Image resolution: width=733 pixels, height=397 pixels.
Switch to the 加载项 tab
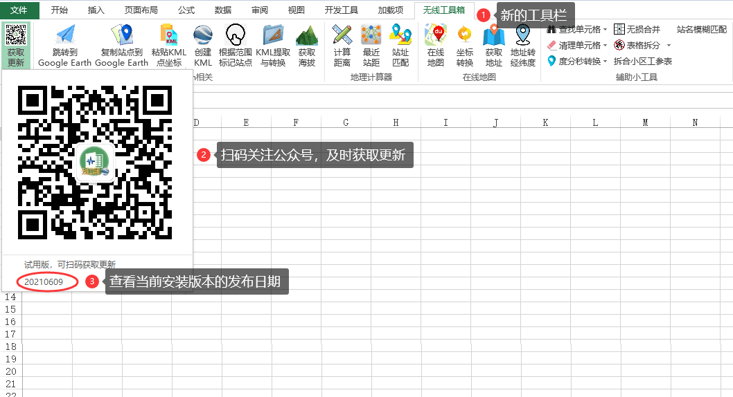pyautogui.click(x=391, y=10)
